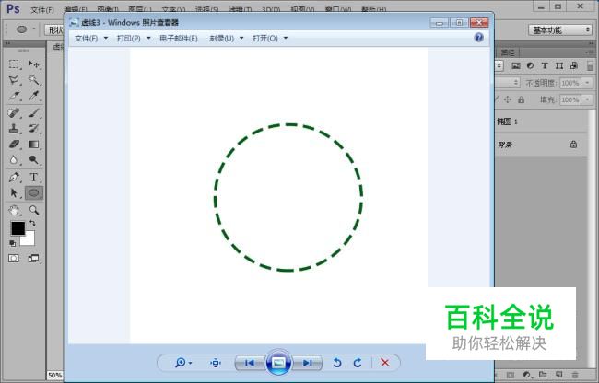This screenshot has height=383, width=599.
Task: Select the Crop tool in Photoshop toolbar
Action: (14, 96)
